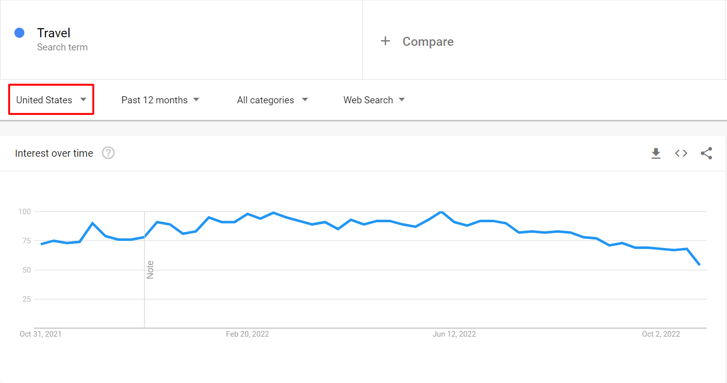Share the interest over time chart
Screen dimensions: 727x383
click(x=706, y=153)
